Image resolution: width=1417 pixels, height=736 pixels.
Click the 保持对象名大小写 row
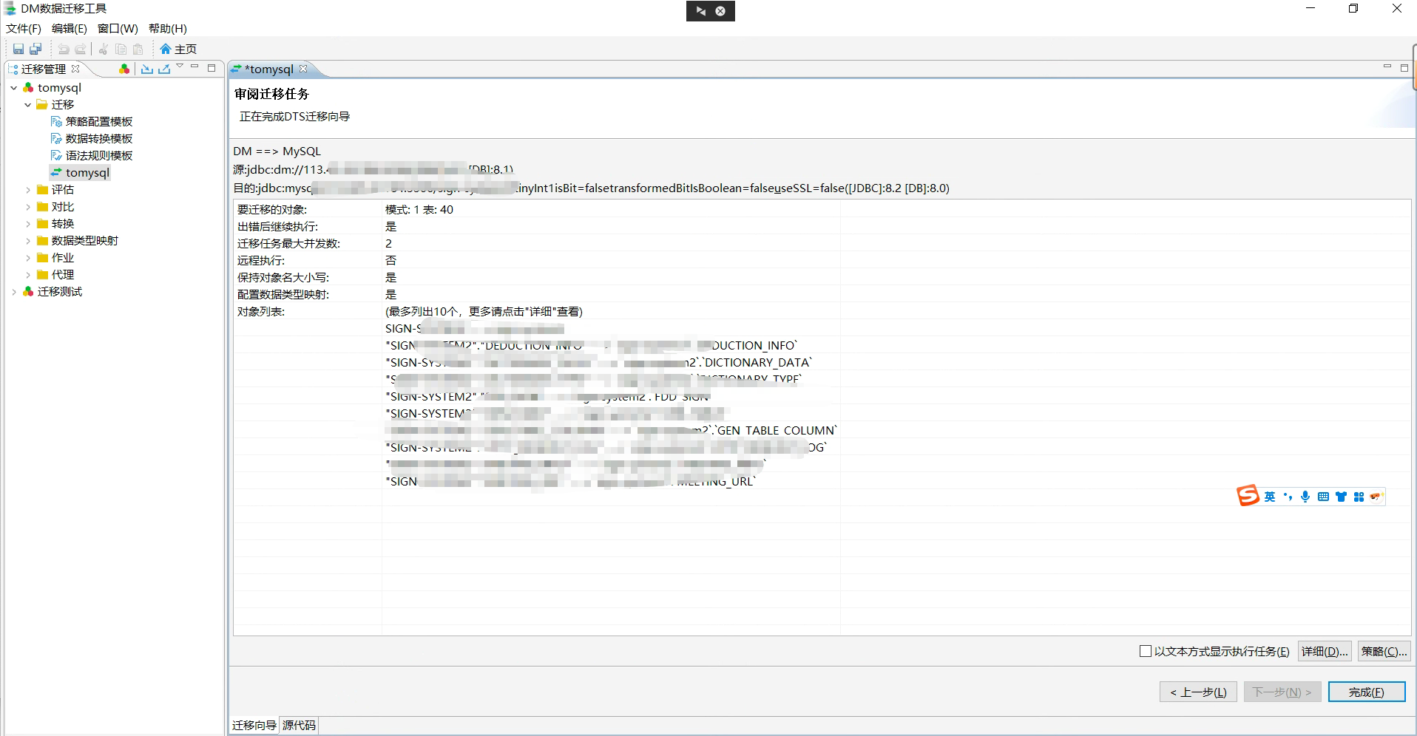pos(822,278)
